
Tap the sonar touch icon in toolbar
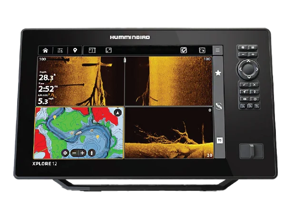click(x=202, y=50)
